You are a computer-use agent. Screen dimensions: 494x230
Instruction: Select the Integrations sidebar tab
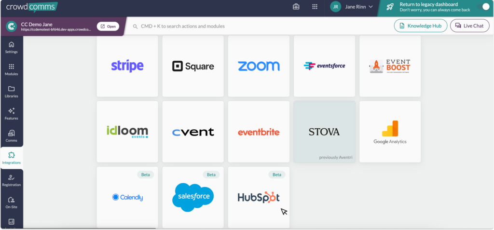point(12,158)
